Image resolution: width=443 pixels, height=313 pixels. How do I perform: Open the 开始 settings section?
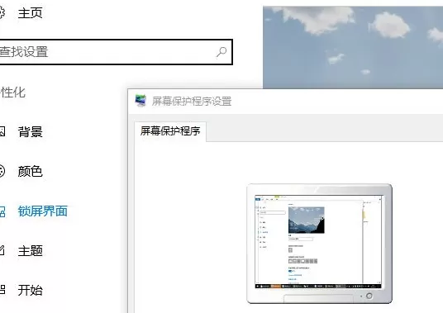[30, 290]
